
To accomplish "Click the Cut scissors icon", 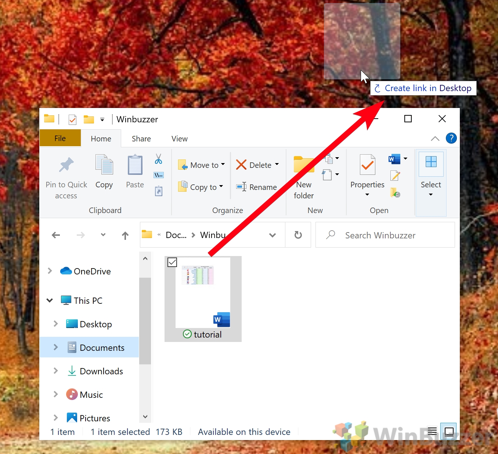I will 158,159.
